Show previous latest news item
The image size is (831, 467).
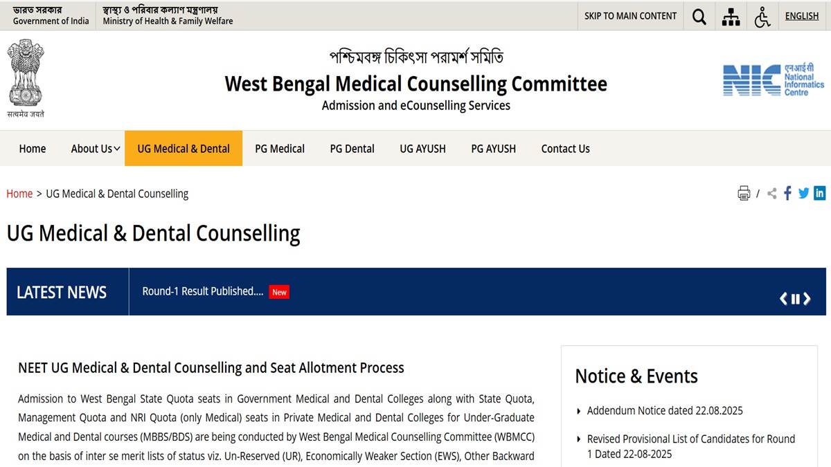point(784,299)
